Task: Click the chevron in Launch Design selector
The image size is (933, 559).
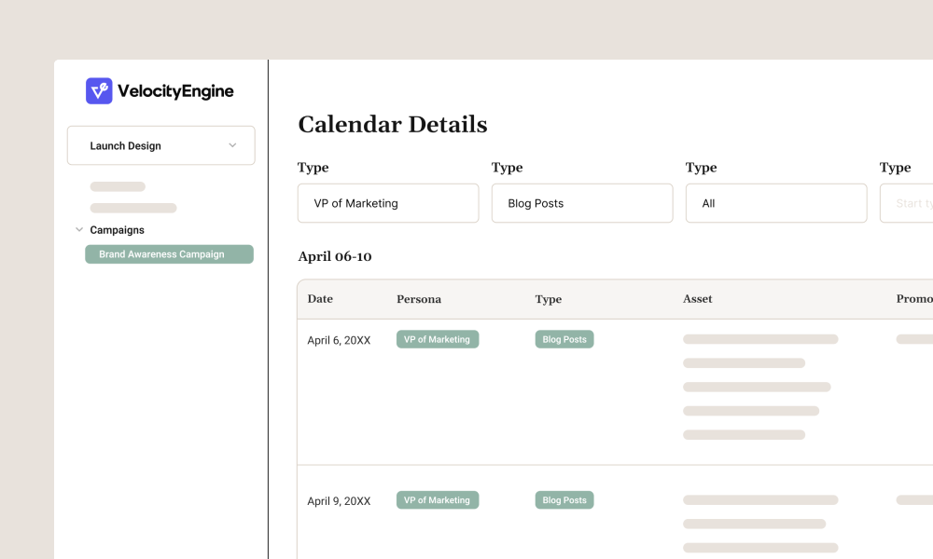Action: (232, 145)
